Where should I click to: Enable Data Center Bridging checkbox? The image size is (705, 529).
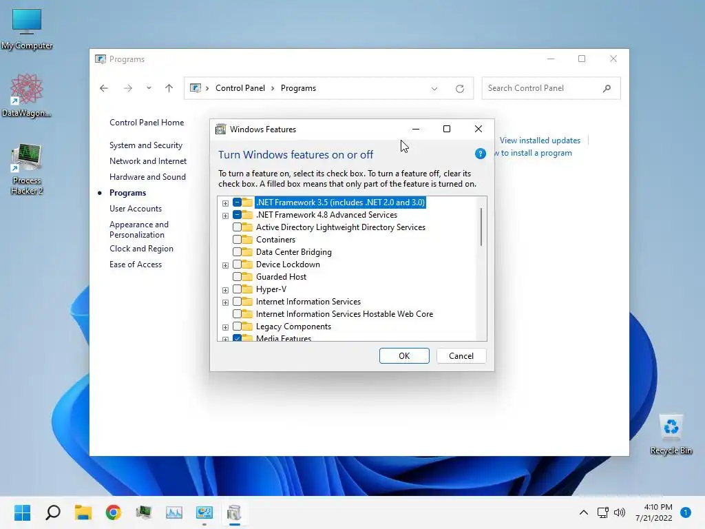click(x=237, y=252)
